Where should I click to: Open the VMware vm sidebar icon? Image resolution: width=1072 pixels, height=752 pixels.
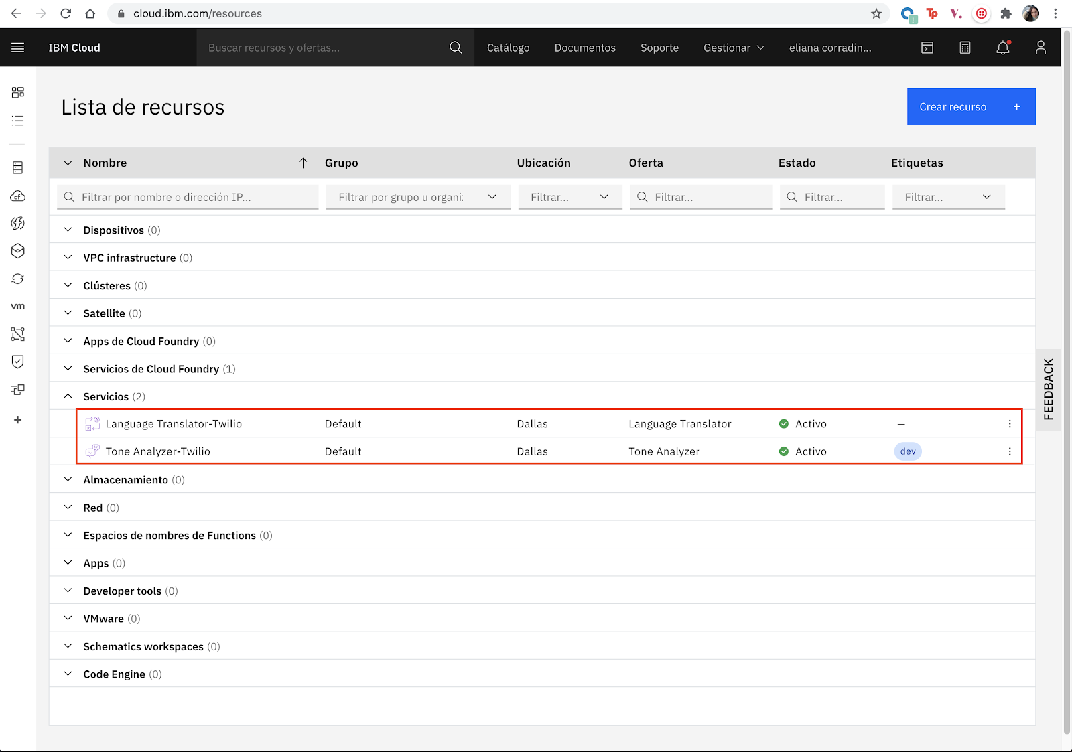point(18,306)
